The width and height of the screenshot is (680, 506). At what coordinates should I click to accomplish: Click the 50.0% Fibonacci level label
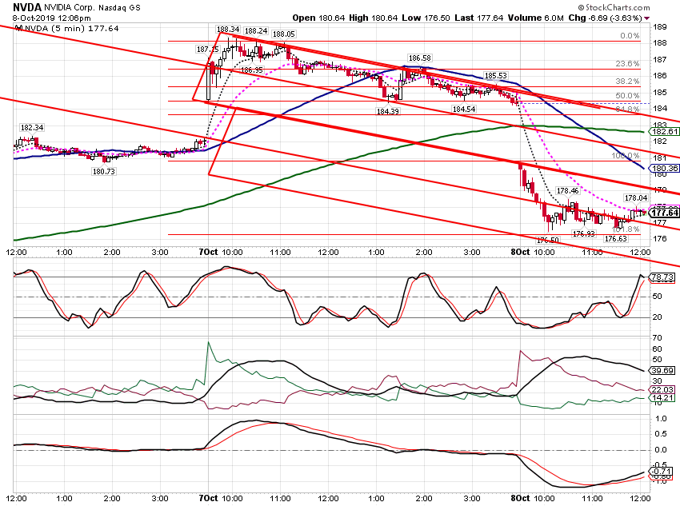point(627,96)
